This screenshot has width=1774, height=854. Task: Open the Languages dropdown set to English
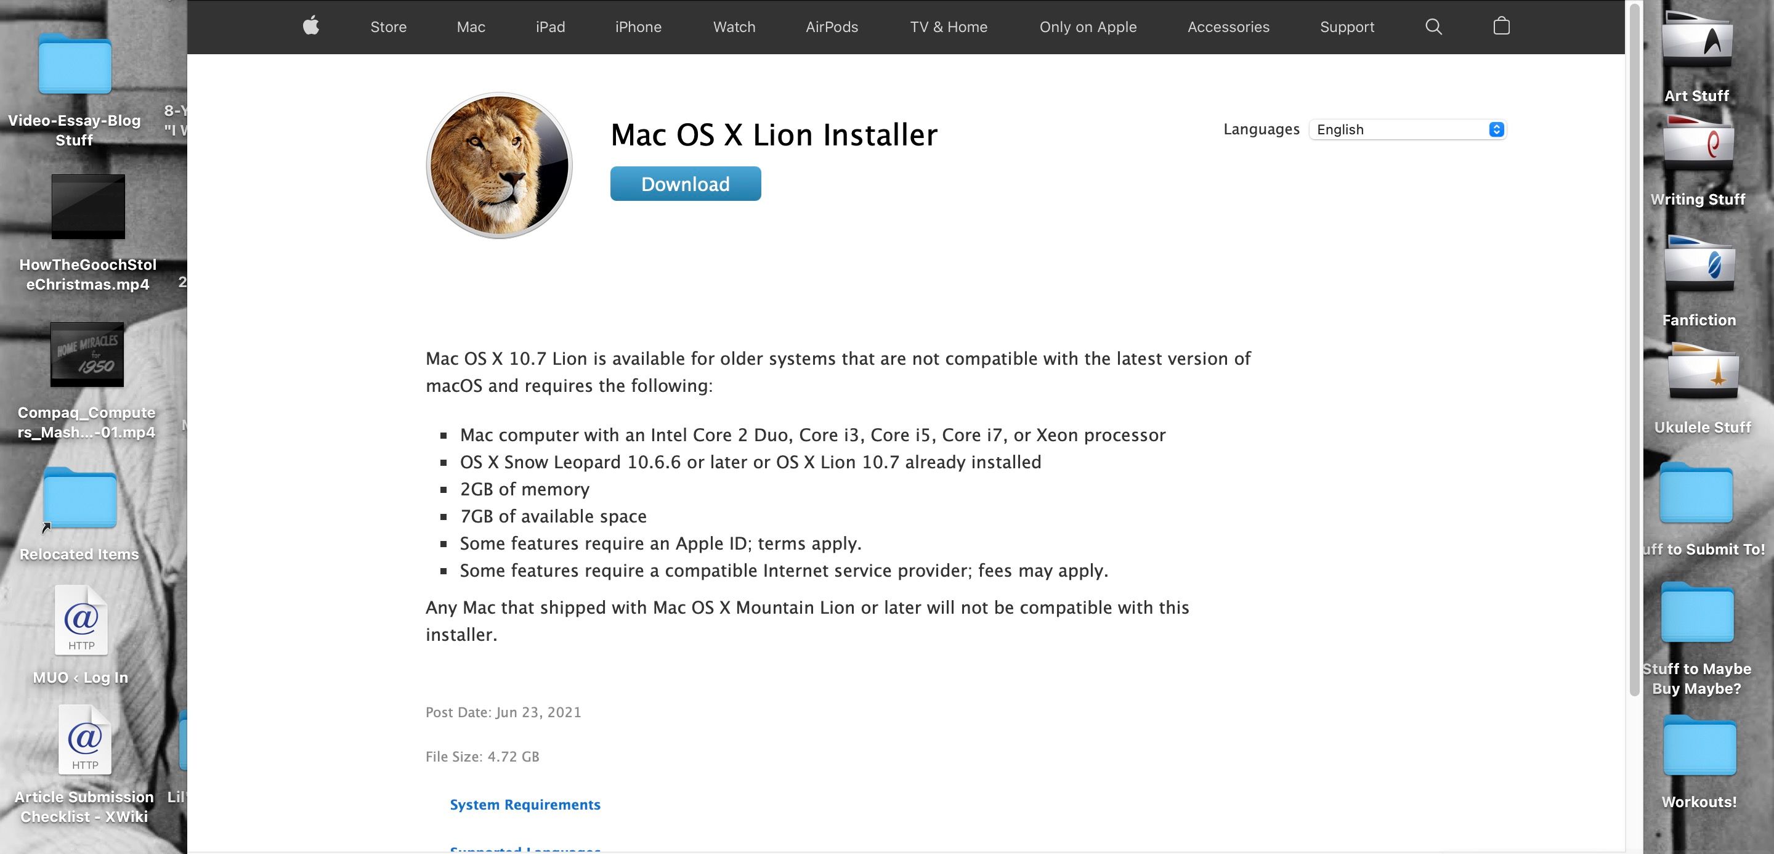(1407, 129)
